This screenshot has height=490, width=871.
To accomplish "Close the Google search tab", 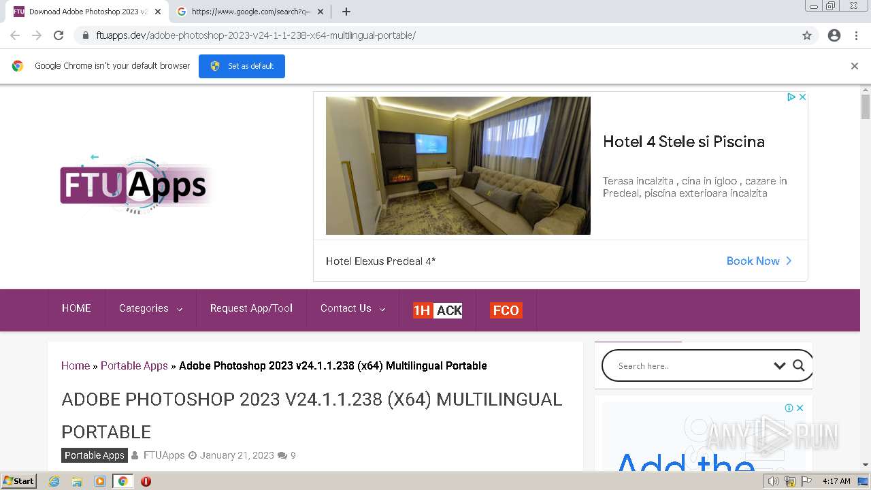I will [321, 12].
